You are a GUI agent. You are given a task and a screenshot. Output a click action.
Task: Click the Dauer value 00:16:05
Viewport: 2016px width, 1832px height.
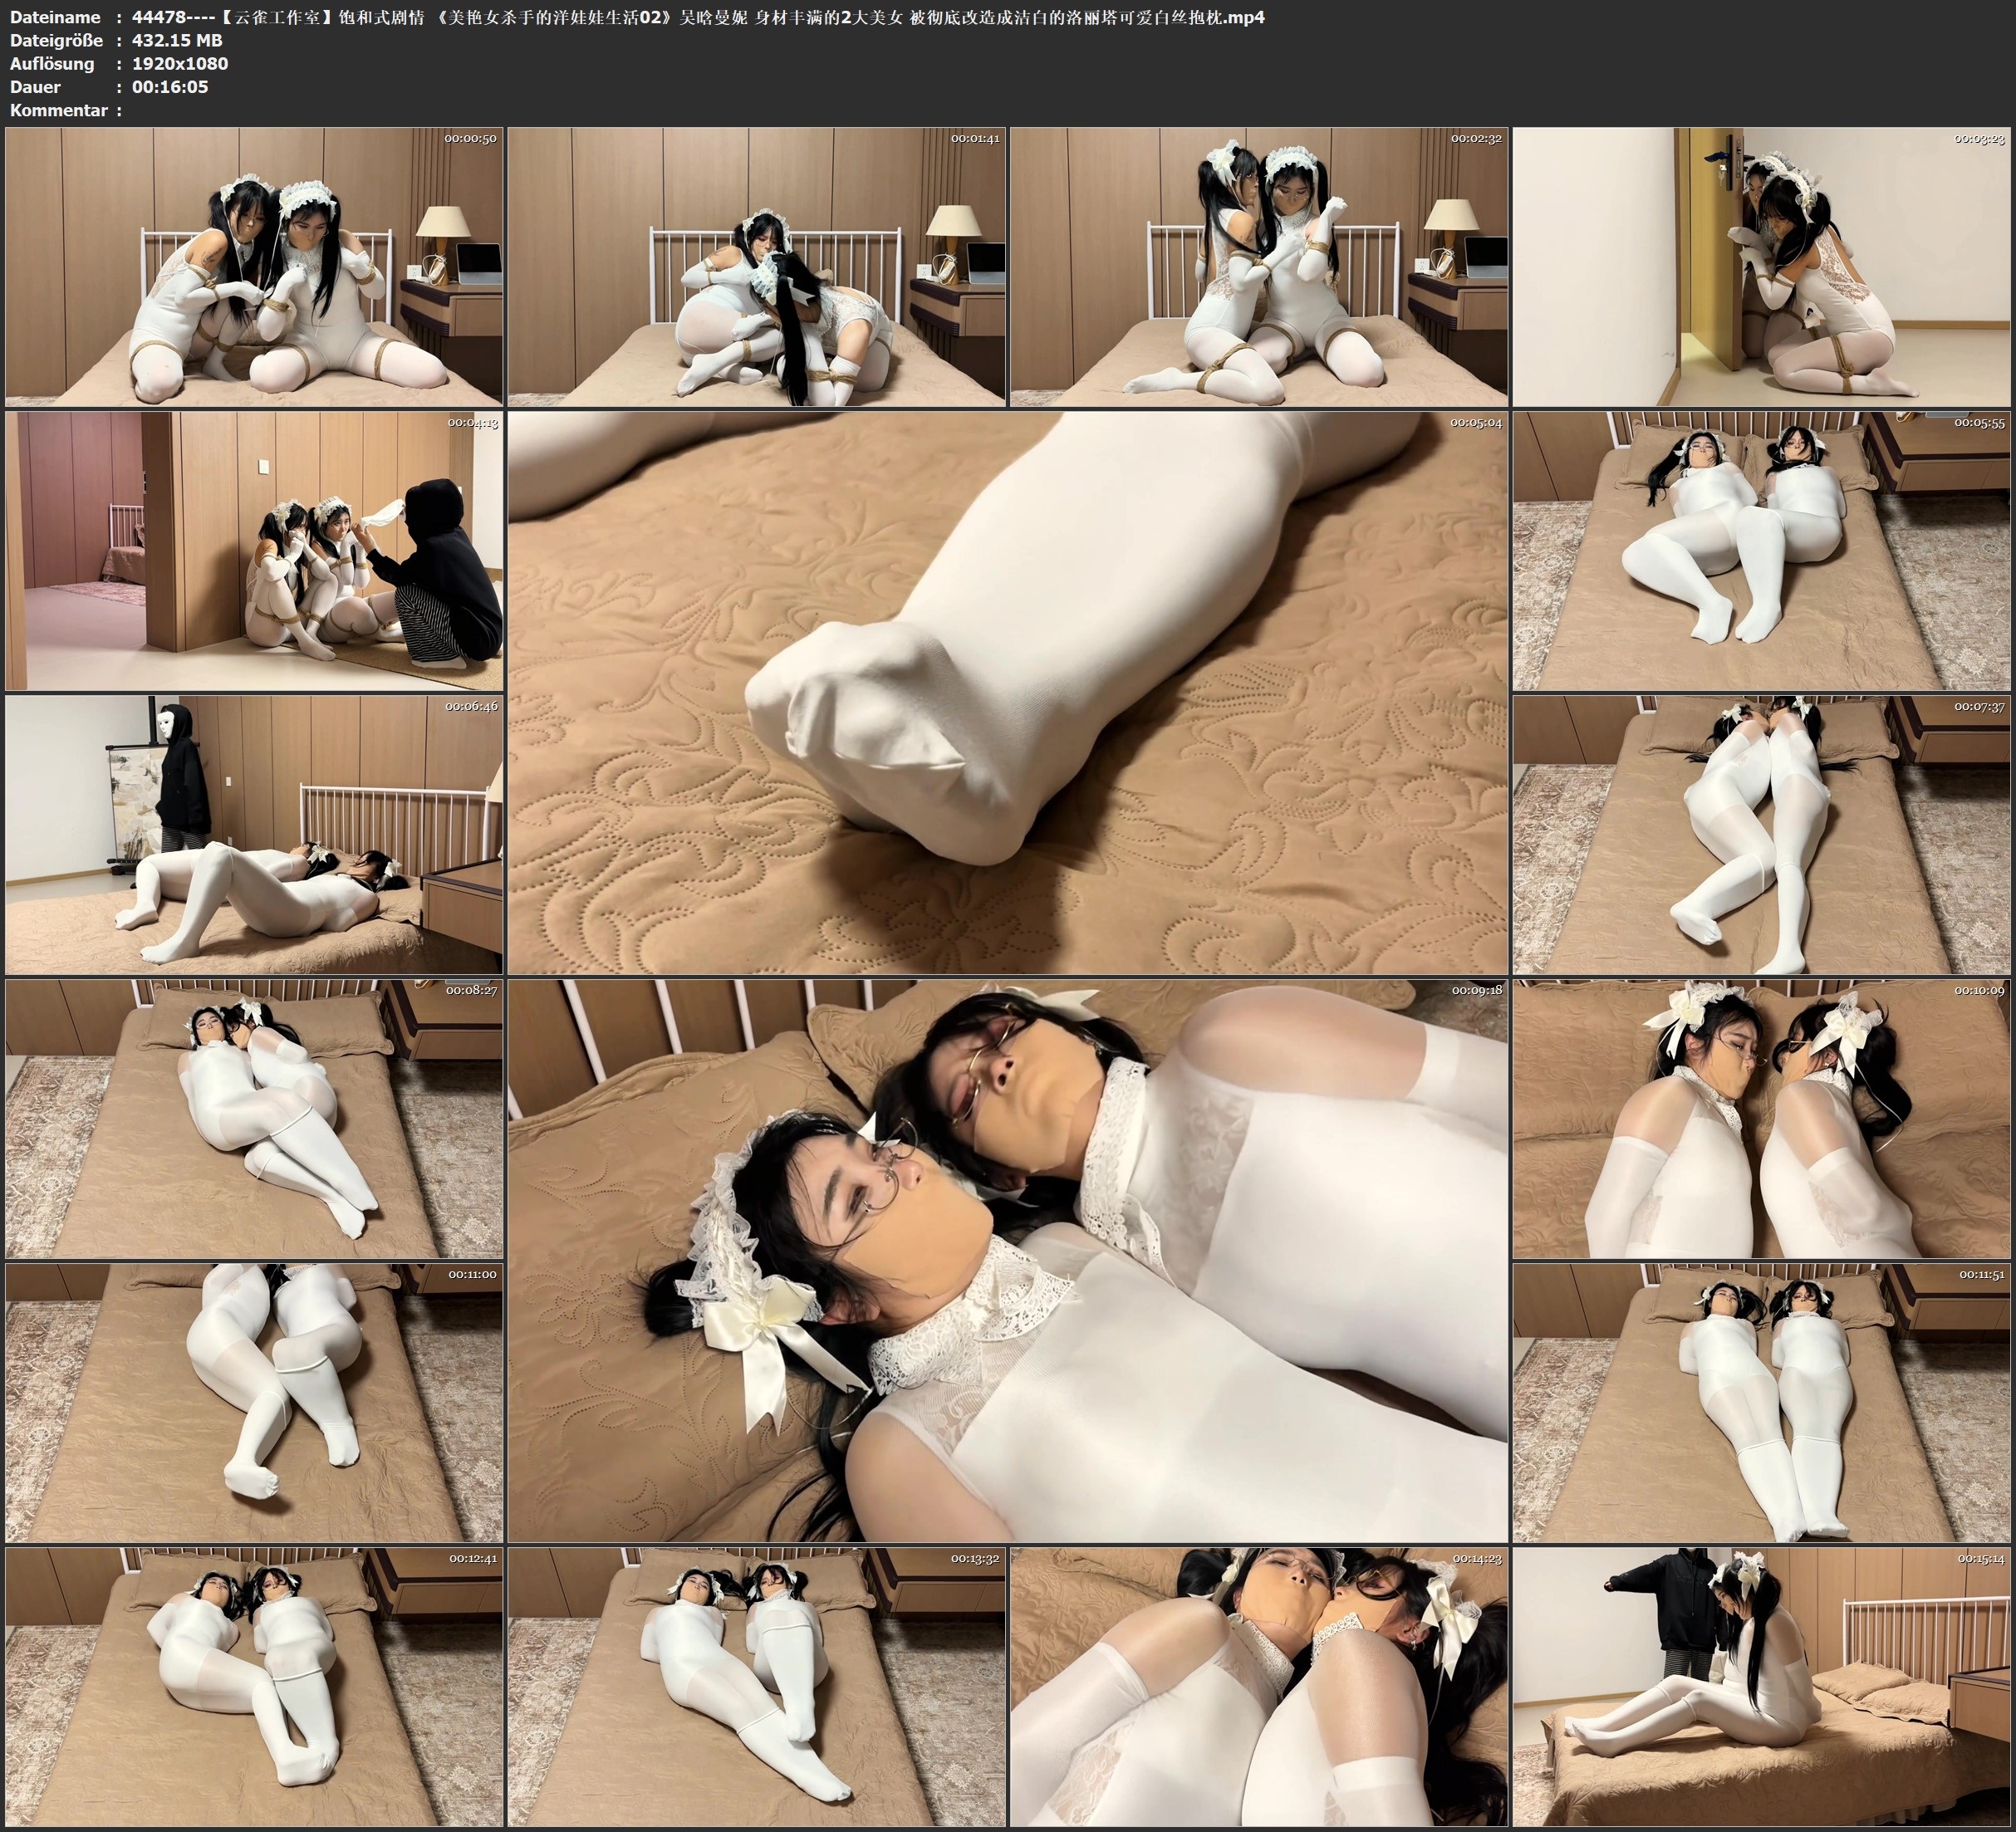(x=170, y=87)
